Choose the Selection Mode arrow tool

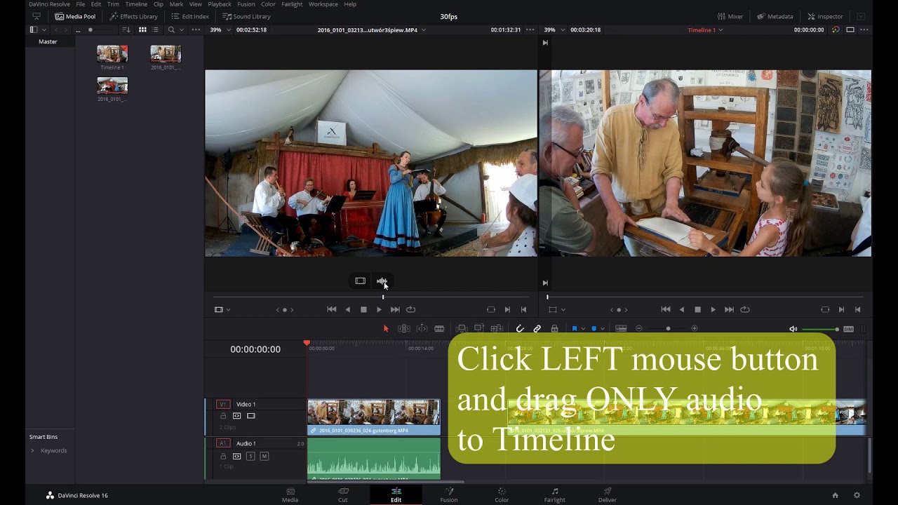tap(386, 328)
